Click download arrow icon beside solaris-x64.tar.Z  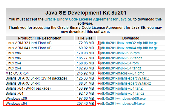99,88
